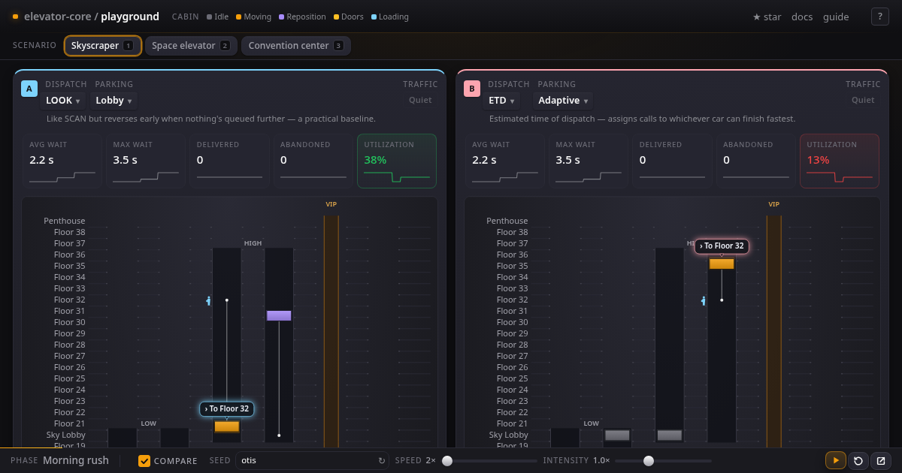
Task: Toggle the COMPARE checkbox
Action: (144, 461)
